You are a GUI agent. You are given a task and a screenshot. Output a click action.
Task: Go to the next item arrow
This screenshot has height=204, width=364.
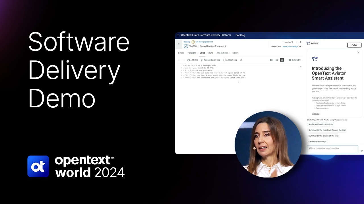point(300,42)
